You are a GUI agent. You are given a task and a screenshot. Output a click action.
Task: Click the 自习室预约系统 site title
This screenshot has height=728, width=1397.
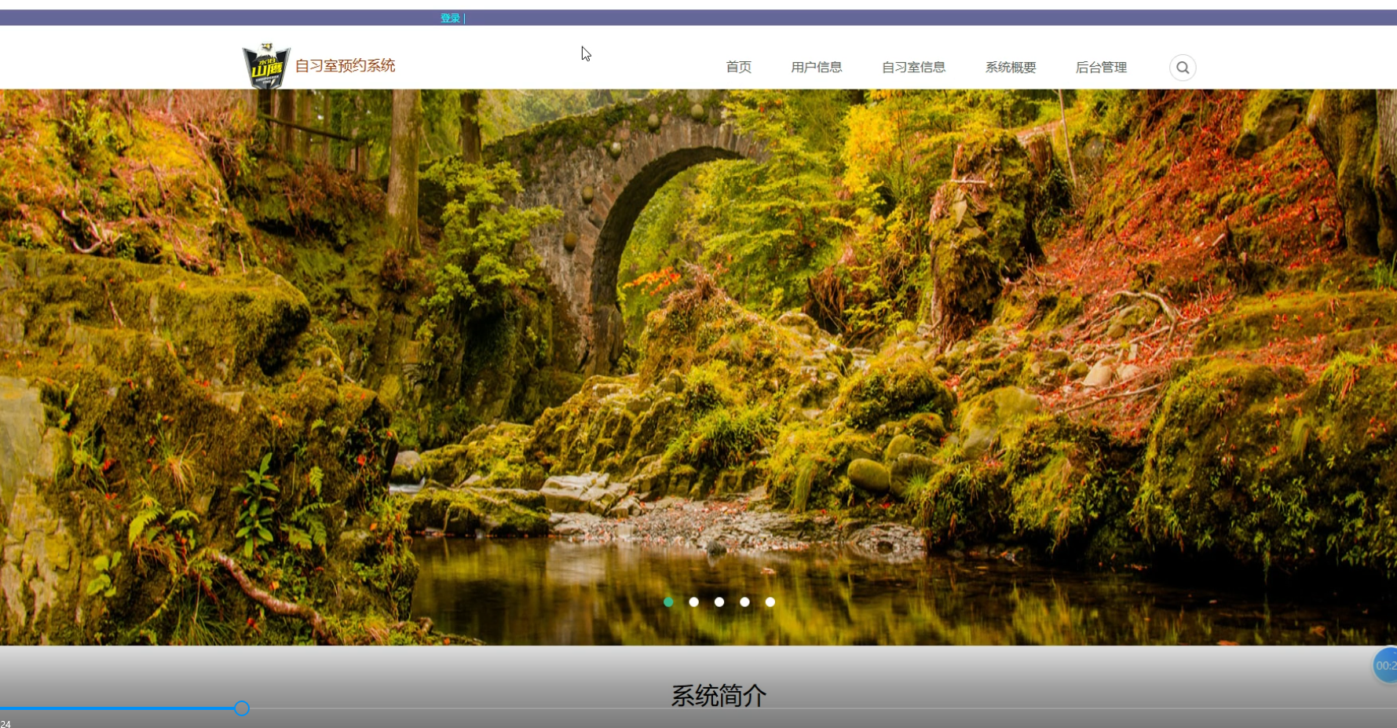tap(345, 66)
